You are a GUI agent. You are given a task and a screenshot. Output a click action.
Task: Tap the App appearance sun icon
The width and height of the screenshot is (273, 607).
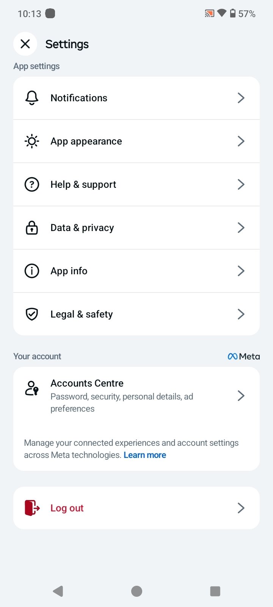click(32, 141)
